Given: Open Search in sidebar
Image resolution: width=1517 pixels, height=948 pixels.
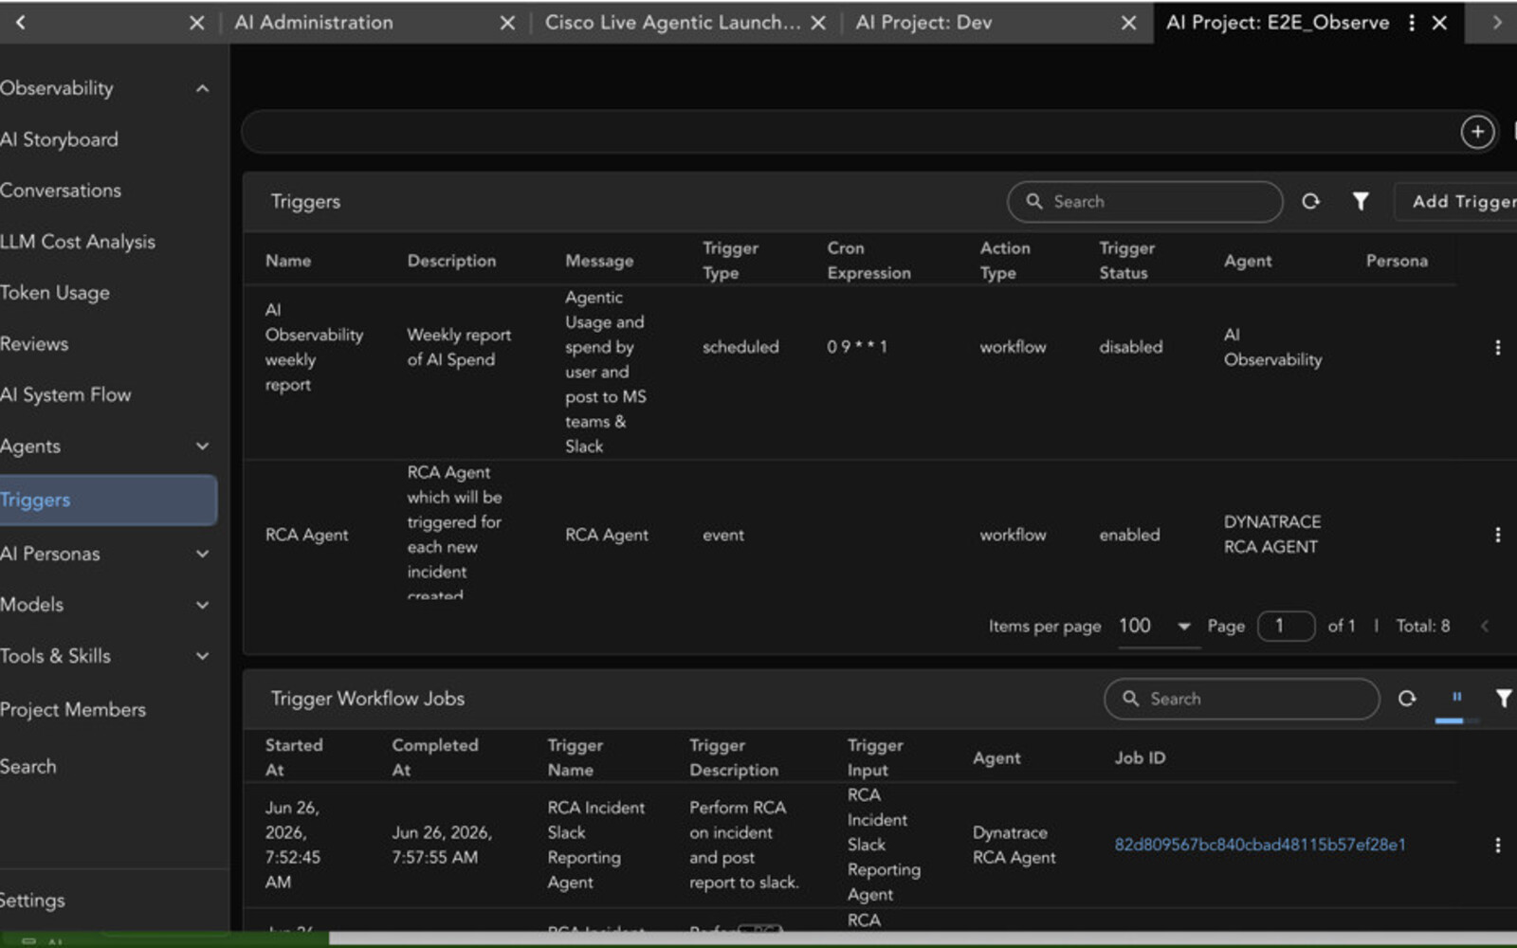Looking at the screenshot, I should point(28,767).
